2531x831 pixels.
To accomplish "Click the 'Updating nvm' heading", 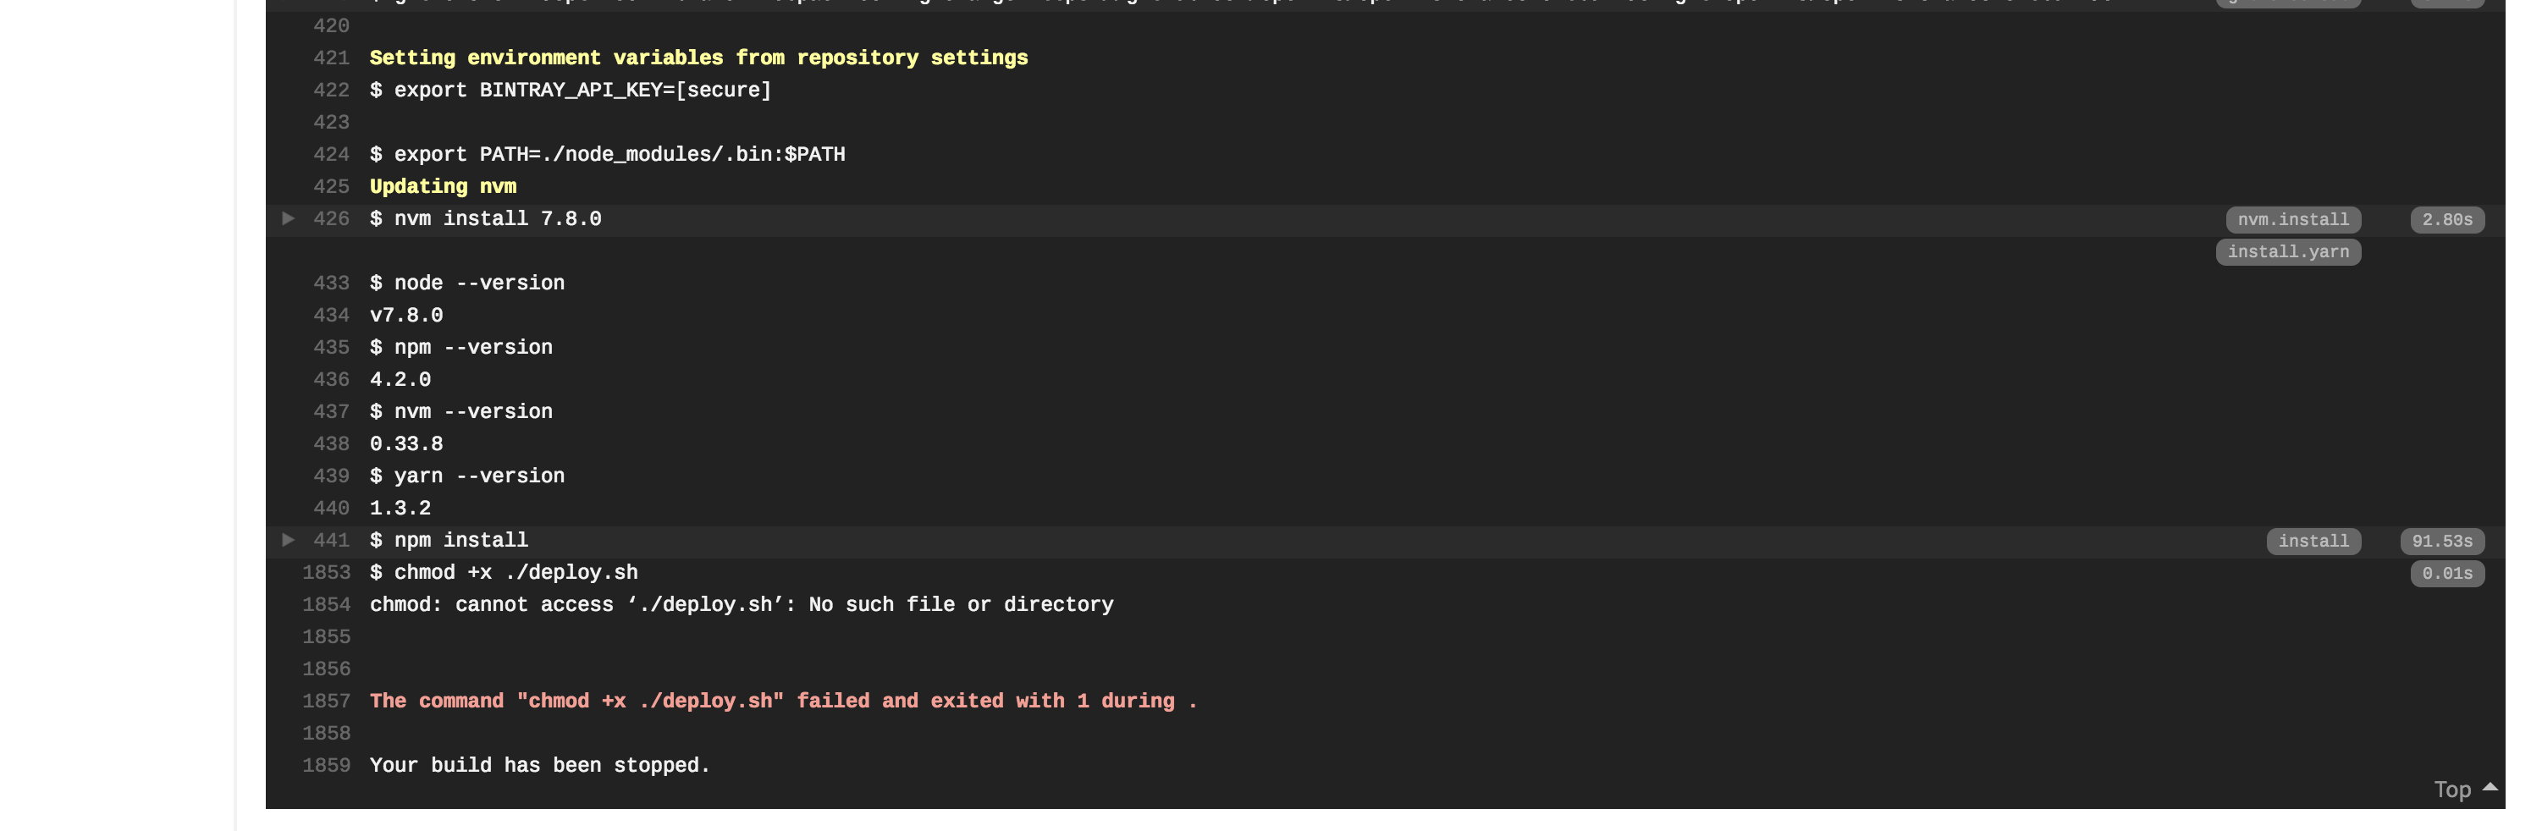I will [x=443, y=187].
